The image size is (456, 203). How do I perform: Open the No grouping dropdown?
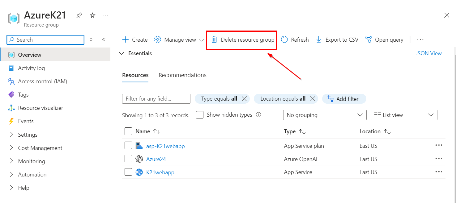(325, 115)
